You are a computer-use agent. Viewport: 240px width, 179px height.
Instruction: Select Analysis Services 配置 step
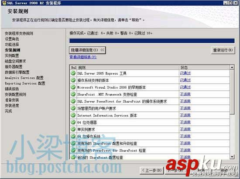24,78
